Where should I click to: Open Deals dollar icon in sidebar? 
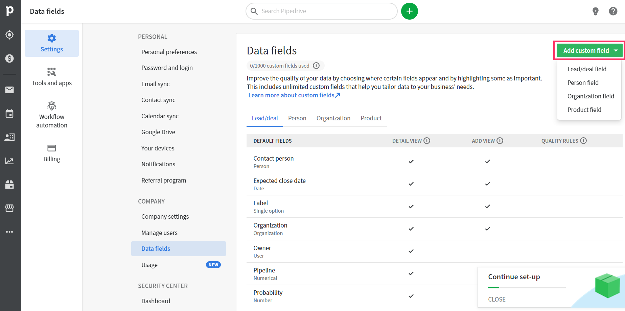(x=9, y=58)
